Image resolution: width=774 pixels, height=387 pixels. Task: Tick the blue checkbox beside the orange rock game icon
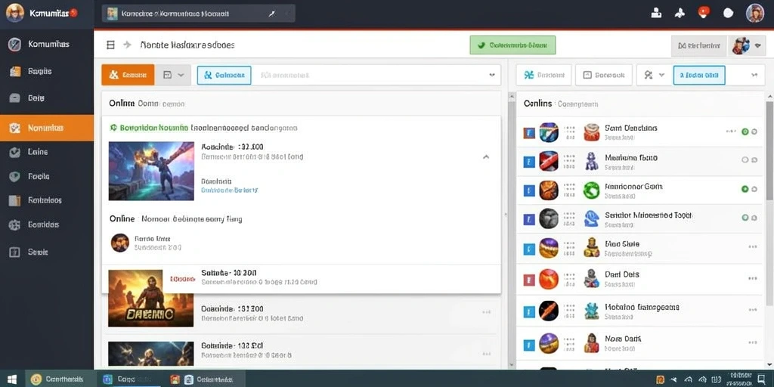(528, 190)
